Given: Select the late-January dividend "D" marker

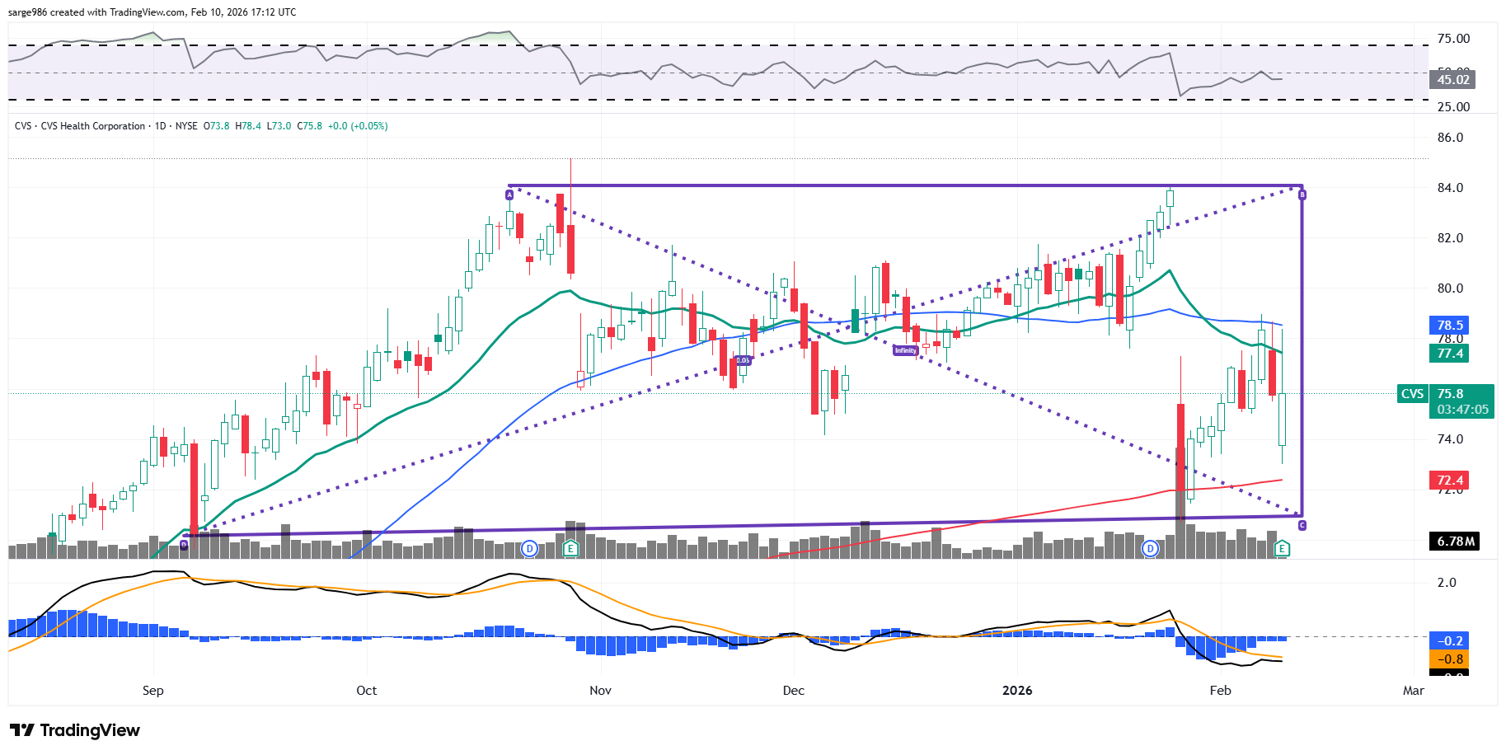Looking at the screenshot, I should click(x=1150, y=548).
